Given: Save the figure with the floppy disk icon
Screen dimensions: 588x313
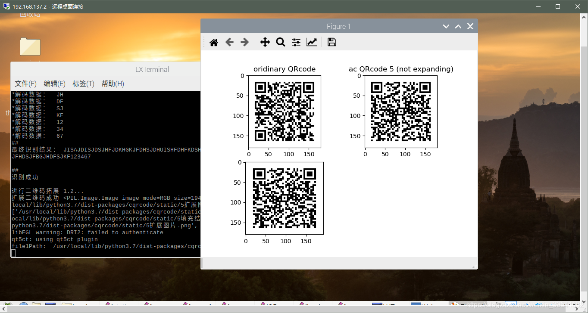Looking at the screenshot, I should pos(332,42).
